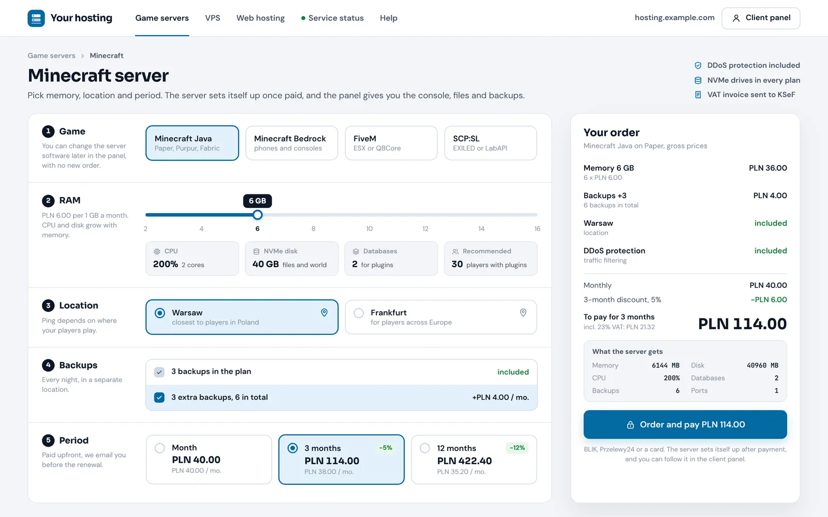
Task: Select the FiveM game card
Action: [x=391, y=143]
